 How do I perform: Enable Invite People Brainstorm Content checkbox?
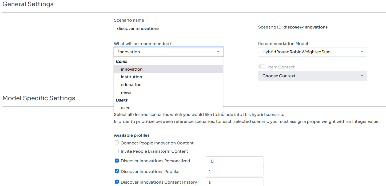click(x=117, y=151)
